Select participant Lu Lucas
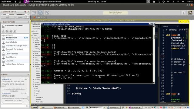The width and height of the screenshot is (194, 109). tap(15, 61)
